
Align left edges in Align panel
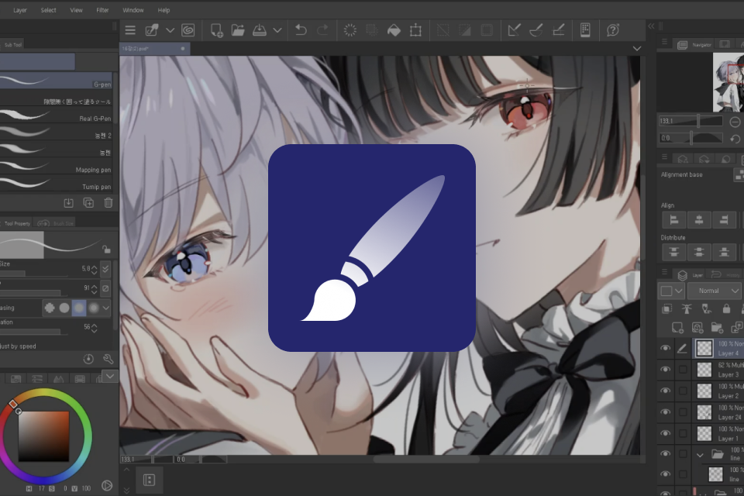coord(673,220)
